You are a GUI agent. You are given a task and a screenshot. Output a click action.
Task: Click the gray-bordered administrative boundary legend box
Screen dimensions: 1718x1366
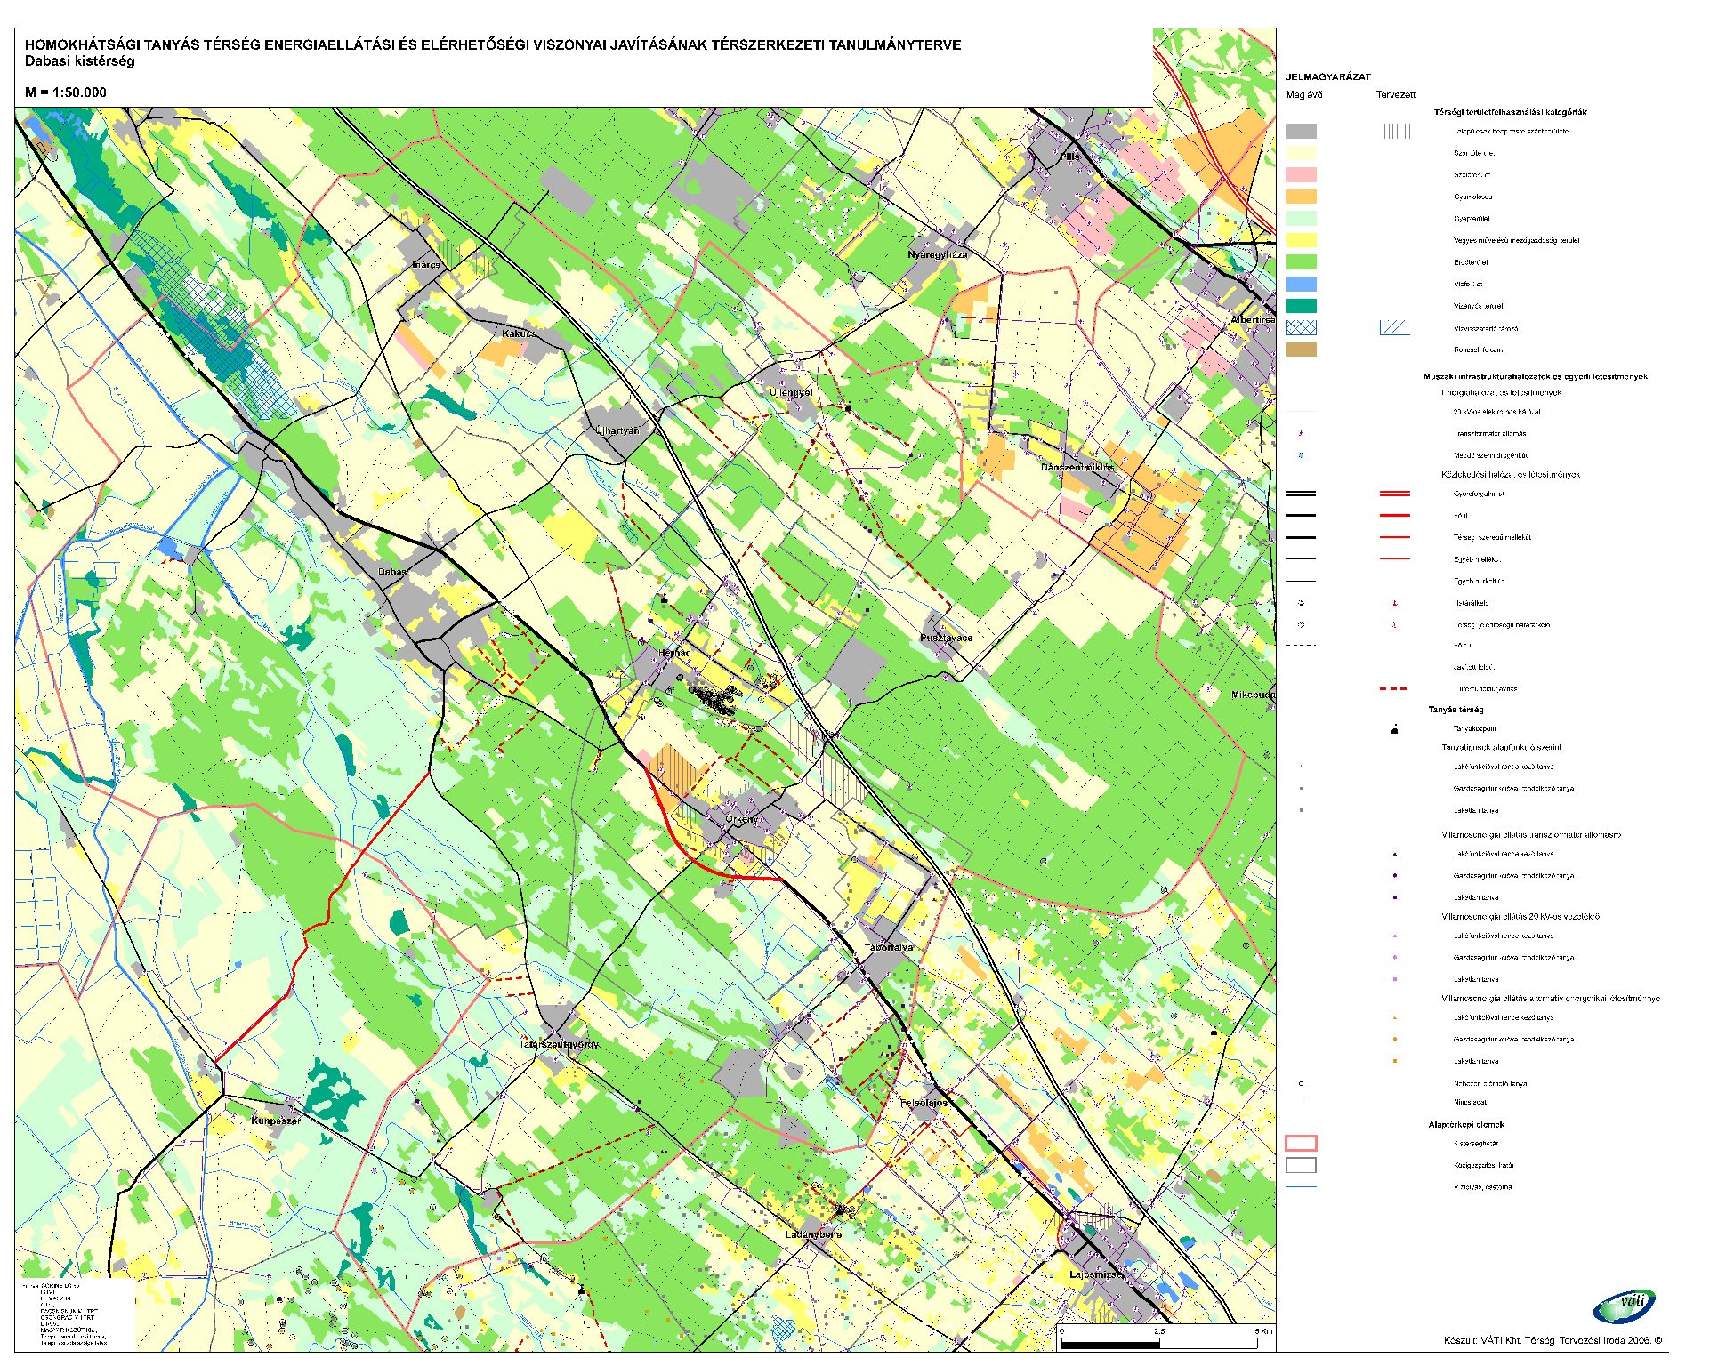coord(1302,1165)
